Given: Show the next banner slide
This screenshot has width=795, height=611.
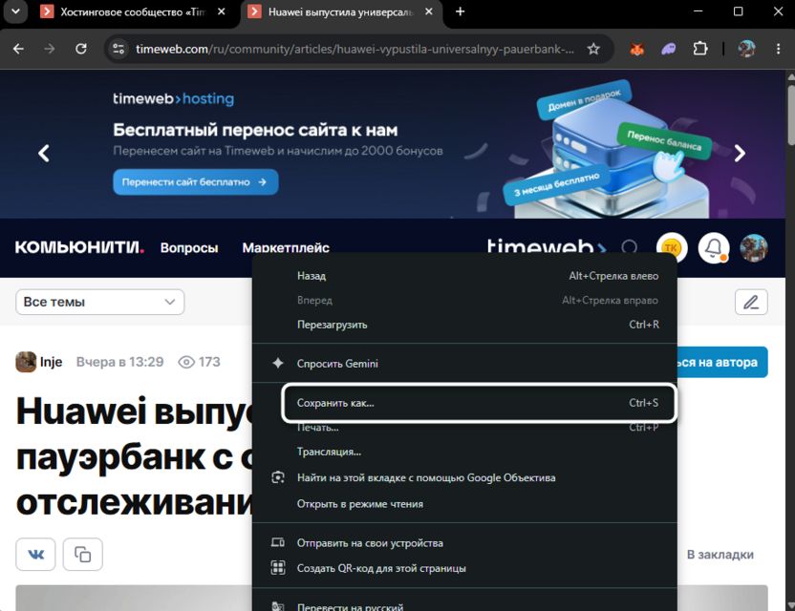Looking at the screenshot, I should pos(740,153).
